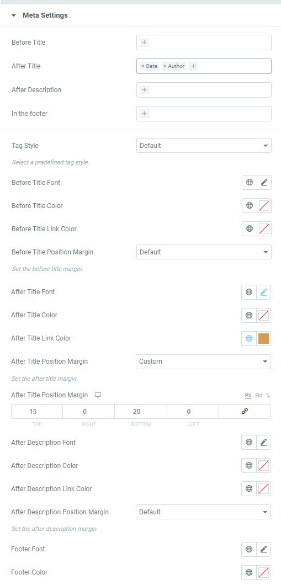
Task: Click globe icon for After Title Link Color
Action: [x=249, y=338]
